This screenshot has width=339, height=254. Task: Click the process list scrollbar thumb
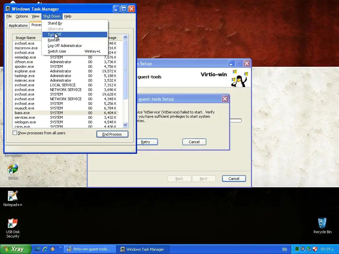point(125,69)
